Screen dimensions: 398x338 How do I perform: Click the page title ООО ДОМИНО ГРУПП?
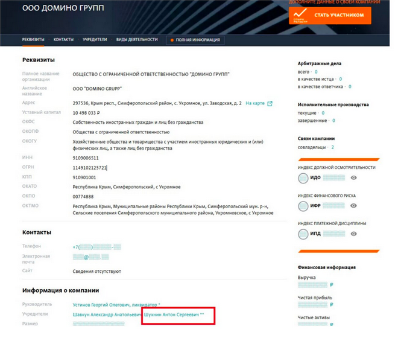click(x=63, y=8)
